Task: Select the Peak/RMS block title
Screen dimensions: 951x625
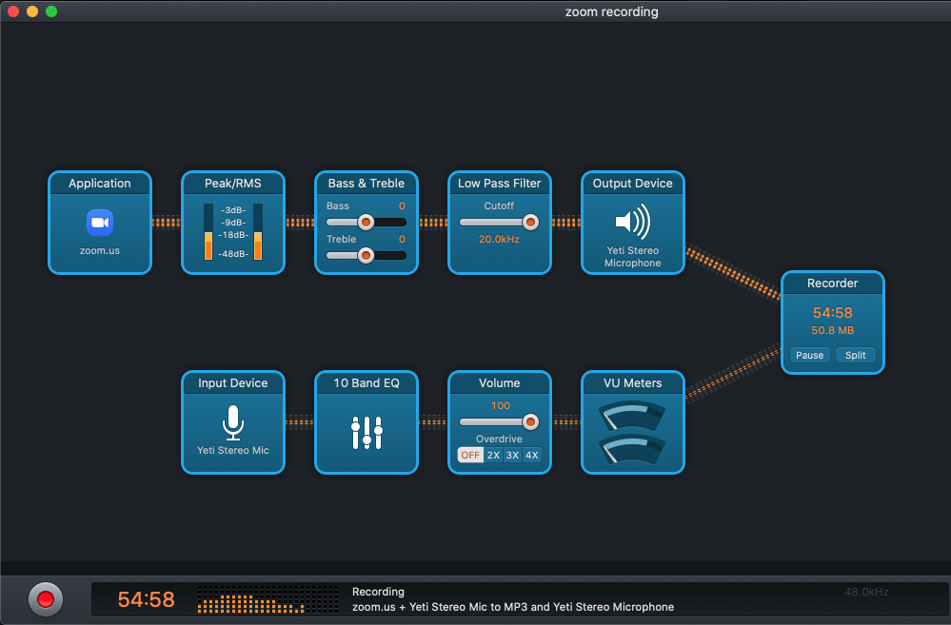Action: [x=233, y=183]
